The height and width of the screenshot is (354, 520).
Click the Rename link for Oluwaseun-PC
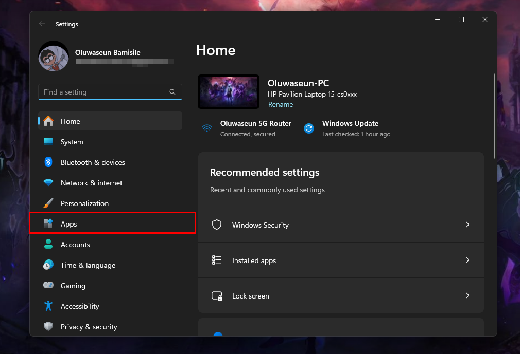(281, 104)
